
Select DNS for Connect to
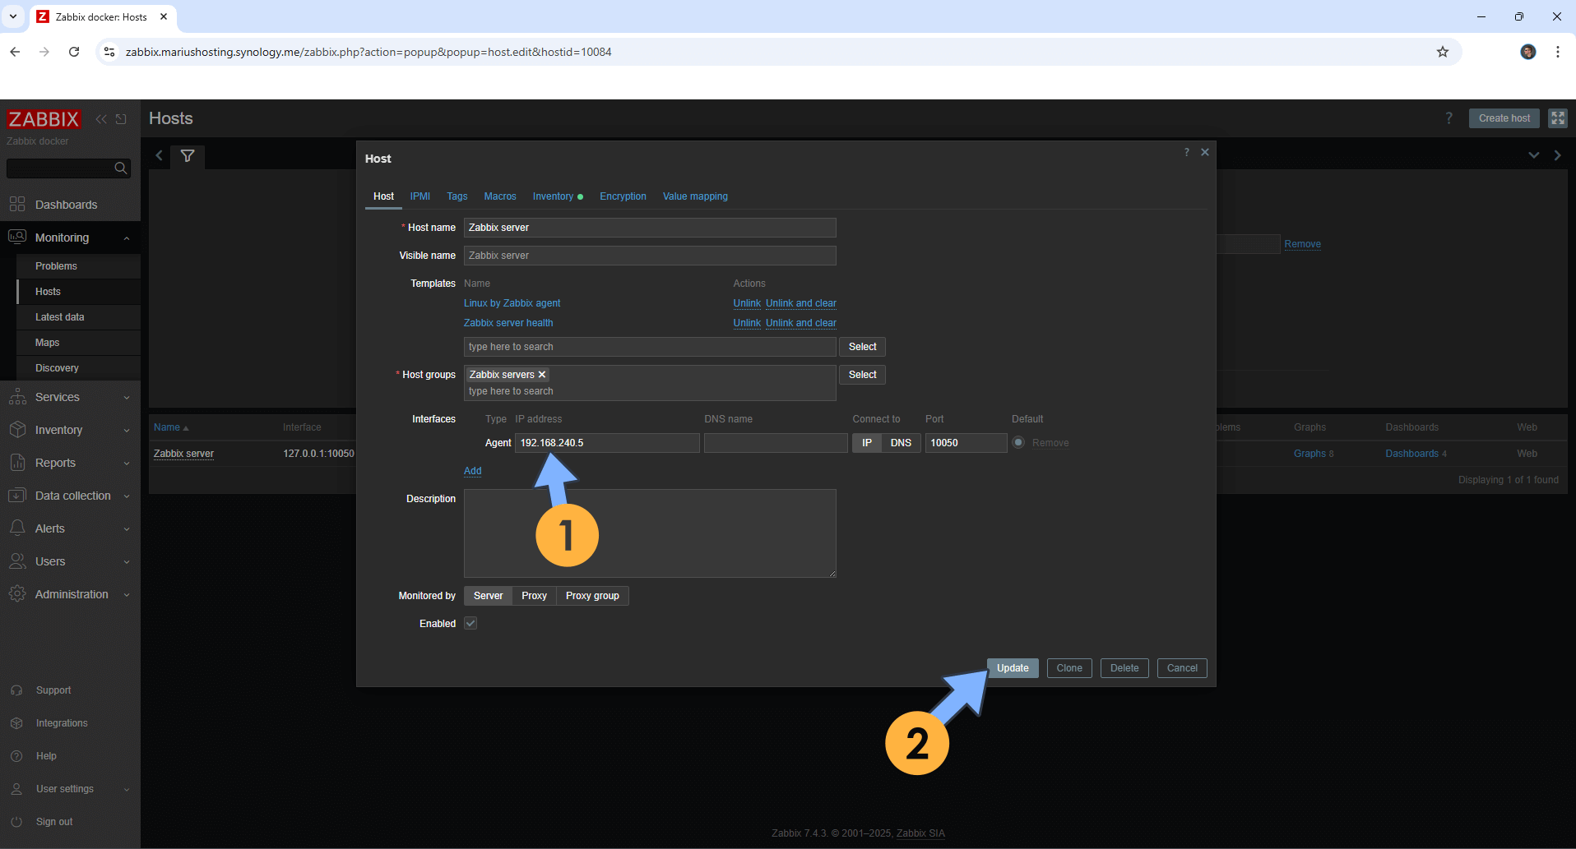901,443
